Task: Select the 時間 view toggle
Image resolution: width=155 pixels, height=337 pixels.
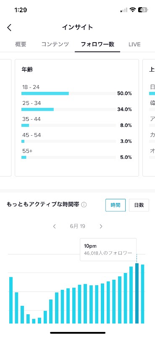Action: (116, 205)
